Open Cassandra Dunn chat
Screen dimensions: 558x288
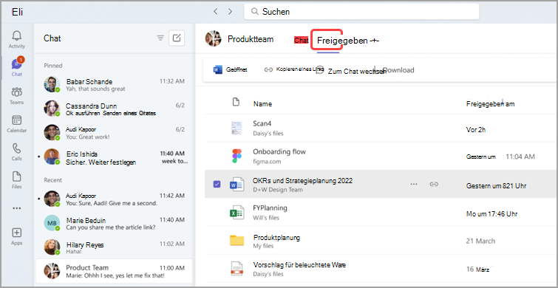click(x=115, y=109)
